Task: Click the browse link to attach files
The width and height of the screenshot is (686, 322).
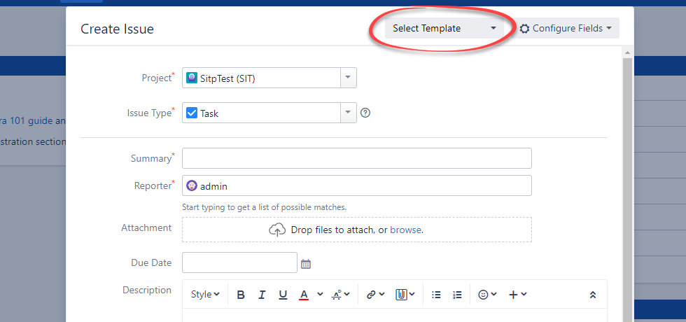Action: point(405,230)
